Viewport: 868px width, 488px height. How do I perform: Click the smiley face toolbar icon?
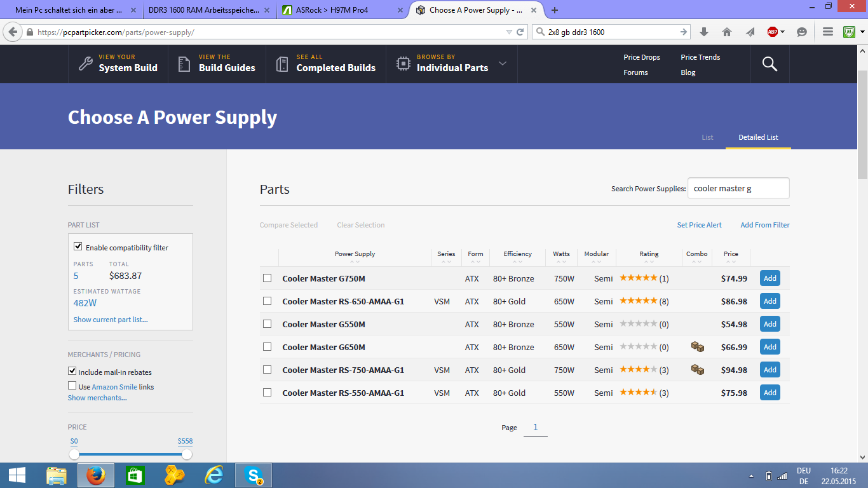coord(802,32)
